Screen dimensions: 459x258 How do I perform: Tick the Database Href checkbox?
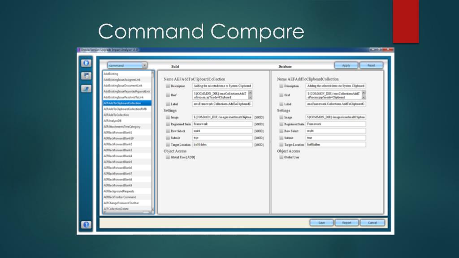(281, 95)
